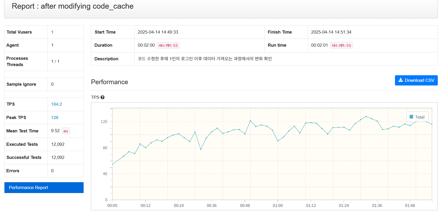Click the 40 y-axis label
This screenshot has width=442, height=215.
(x=105, y=174)
